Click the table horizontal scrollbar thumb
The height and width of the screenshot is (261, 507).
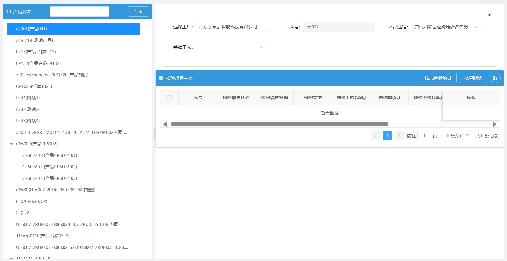pyautogui.click(x=279, y=124)
